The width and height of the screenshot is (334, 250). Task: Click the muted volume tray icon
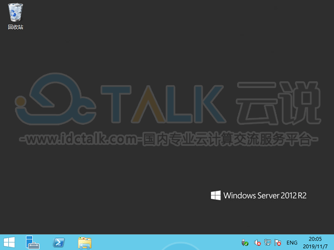(257, 243)
